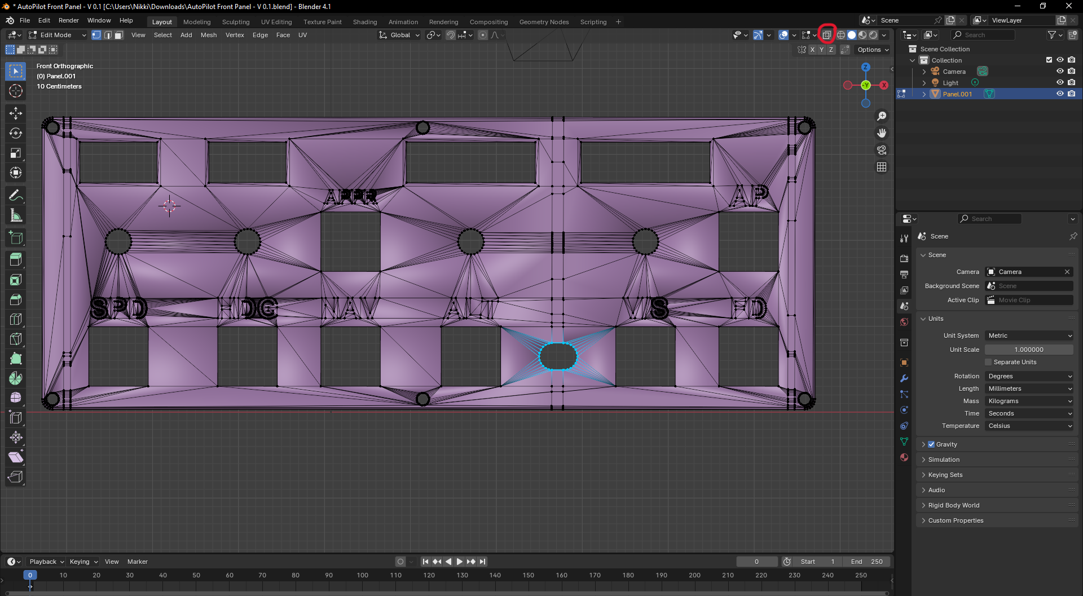Viewport: 1083px width, 596px height.
Task: Select the Measure tool
Action: coord(16,215)
